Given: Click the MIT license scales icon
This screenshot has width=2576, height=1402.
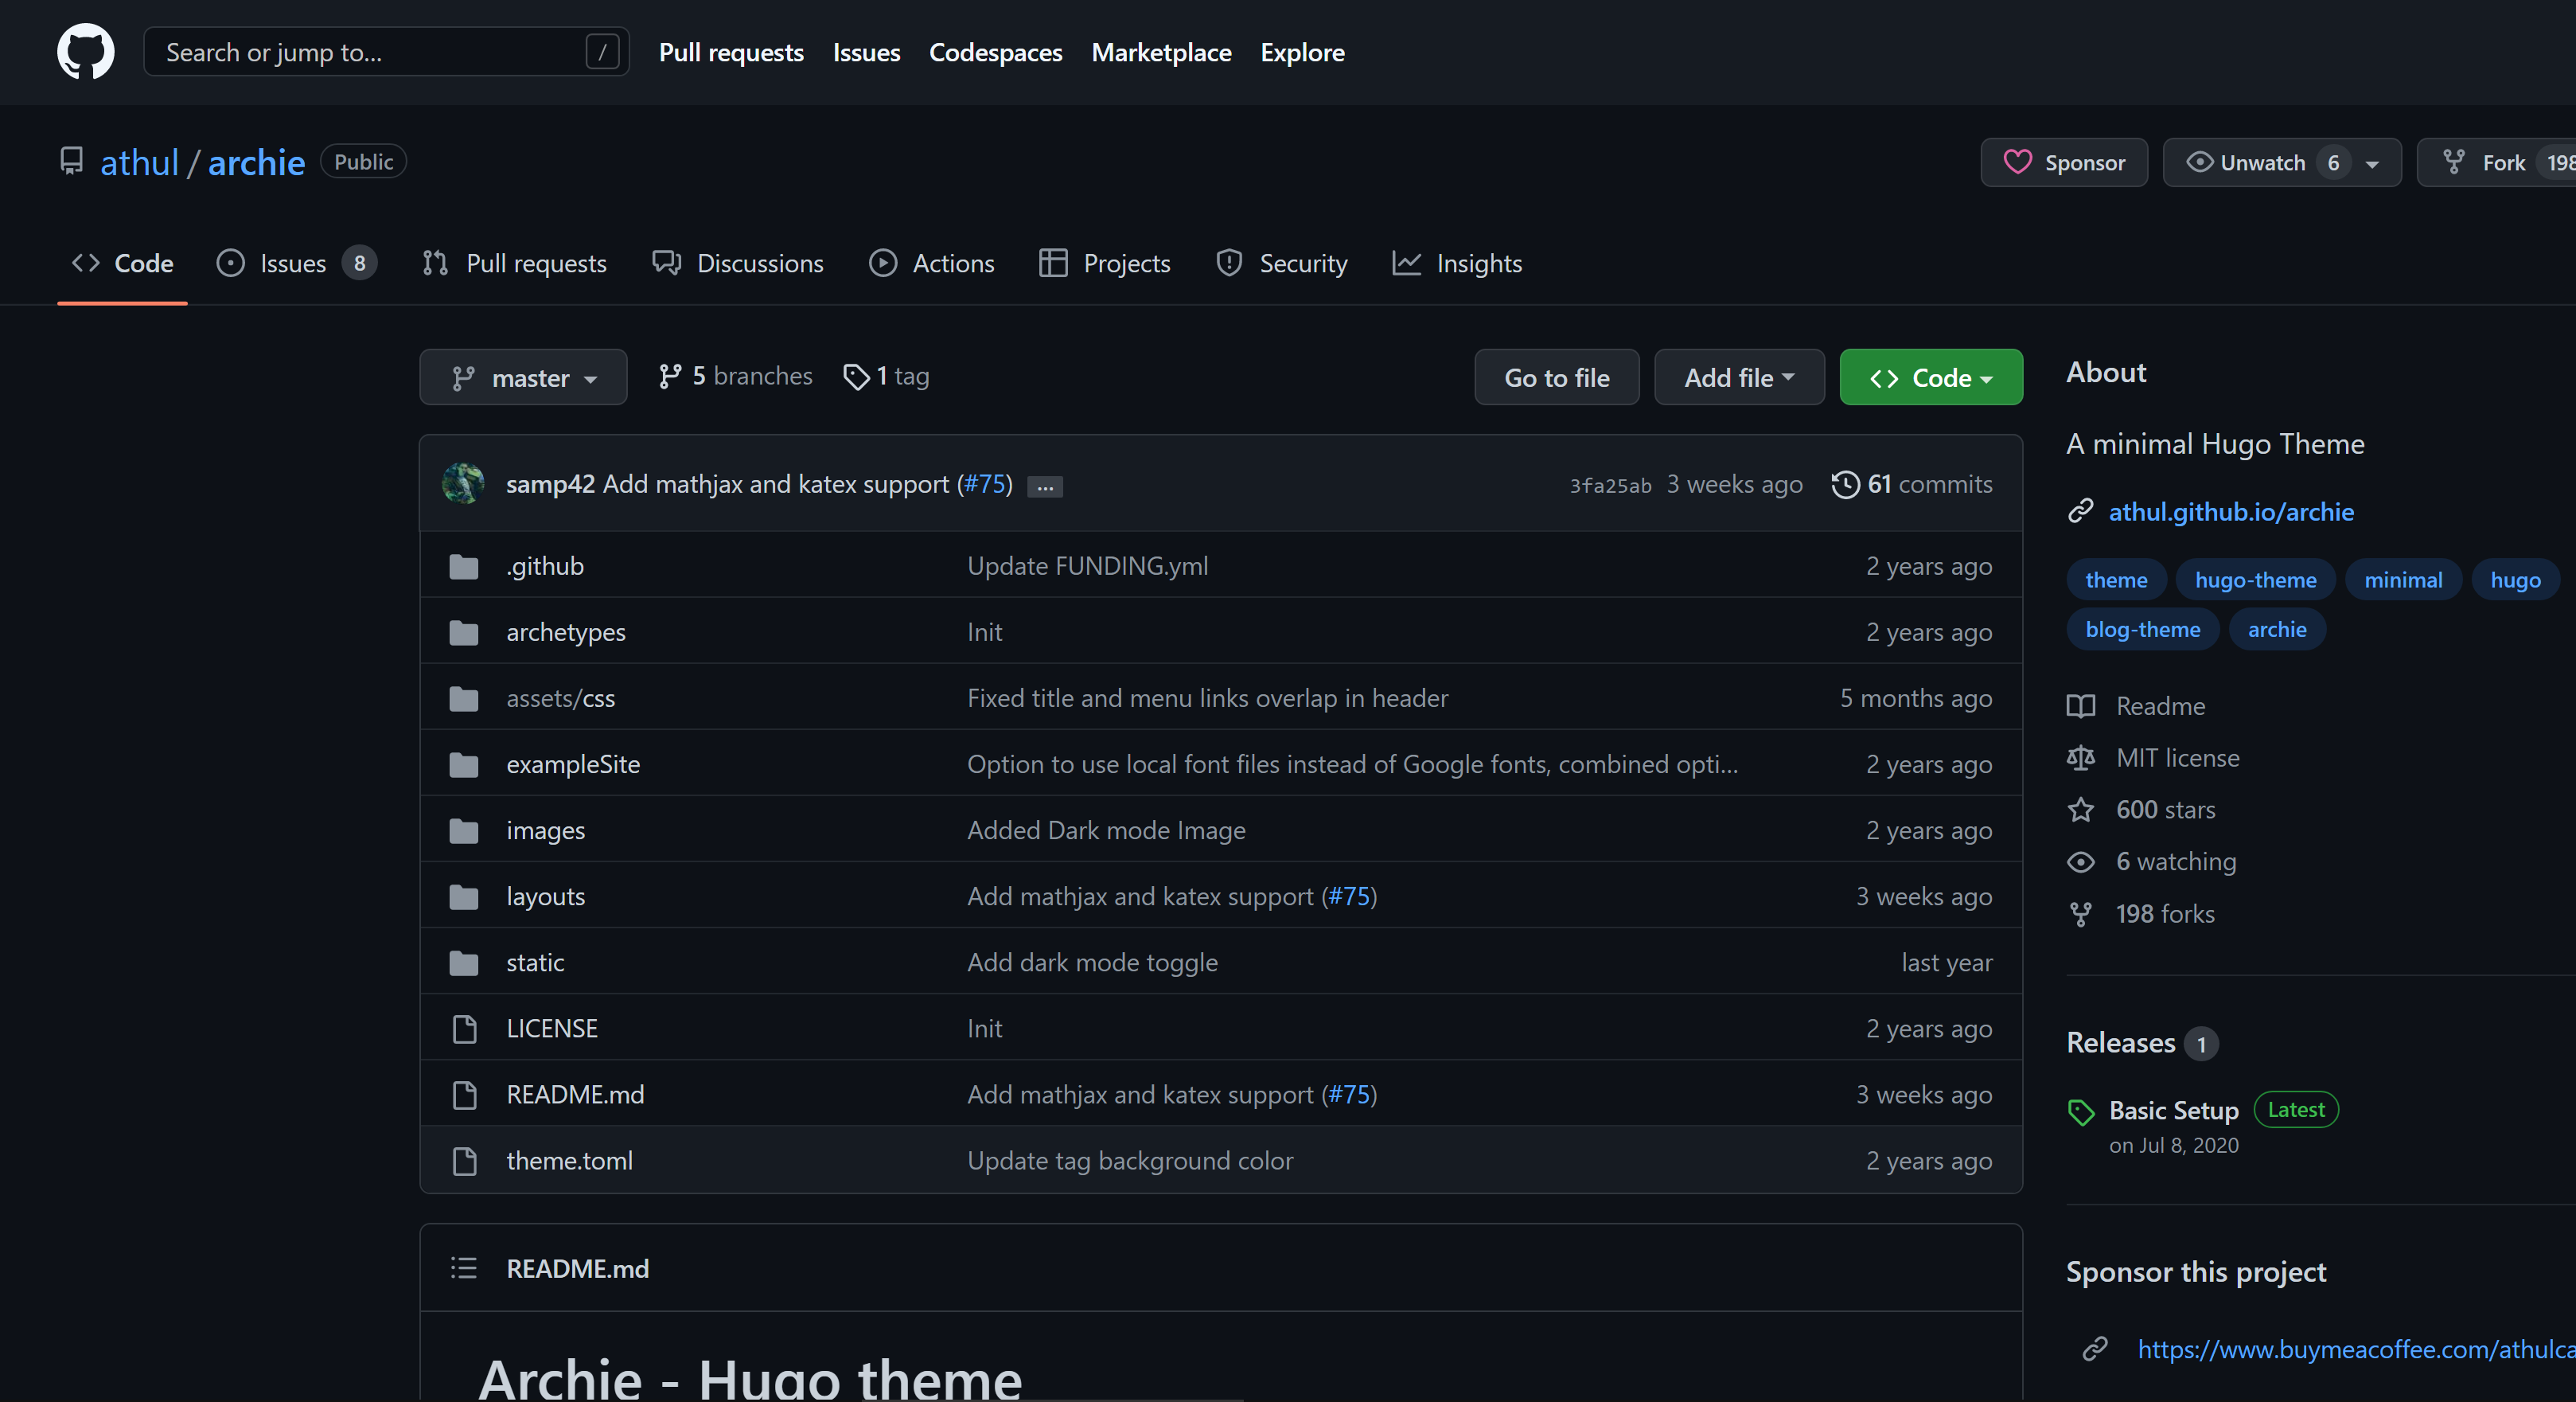Looking at the screenshot, I should coord(2081,759).
